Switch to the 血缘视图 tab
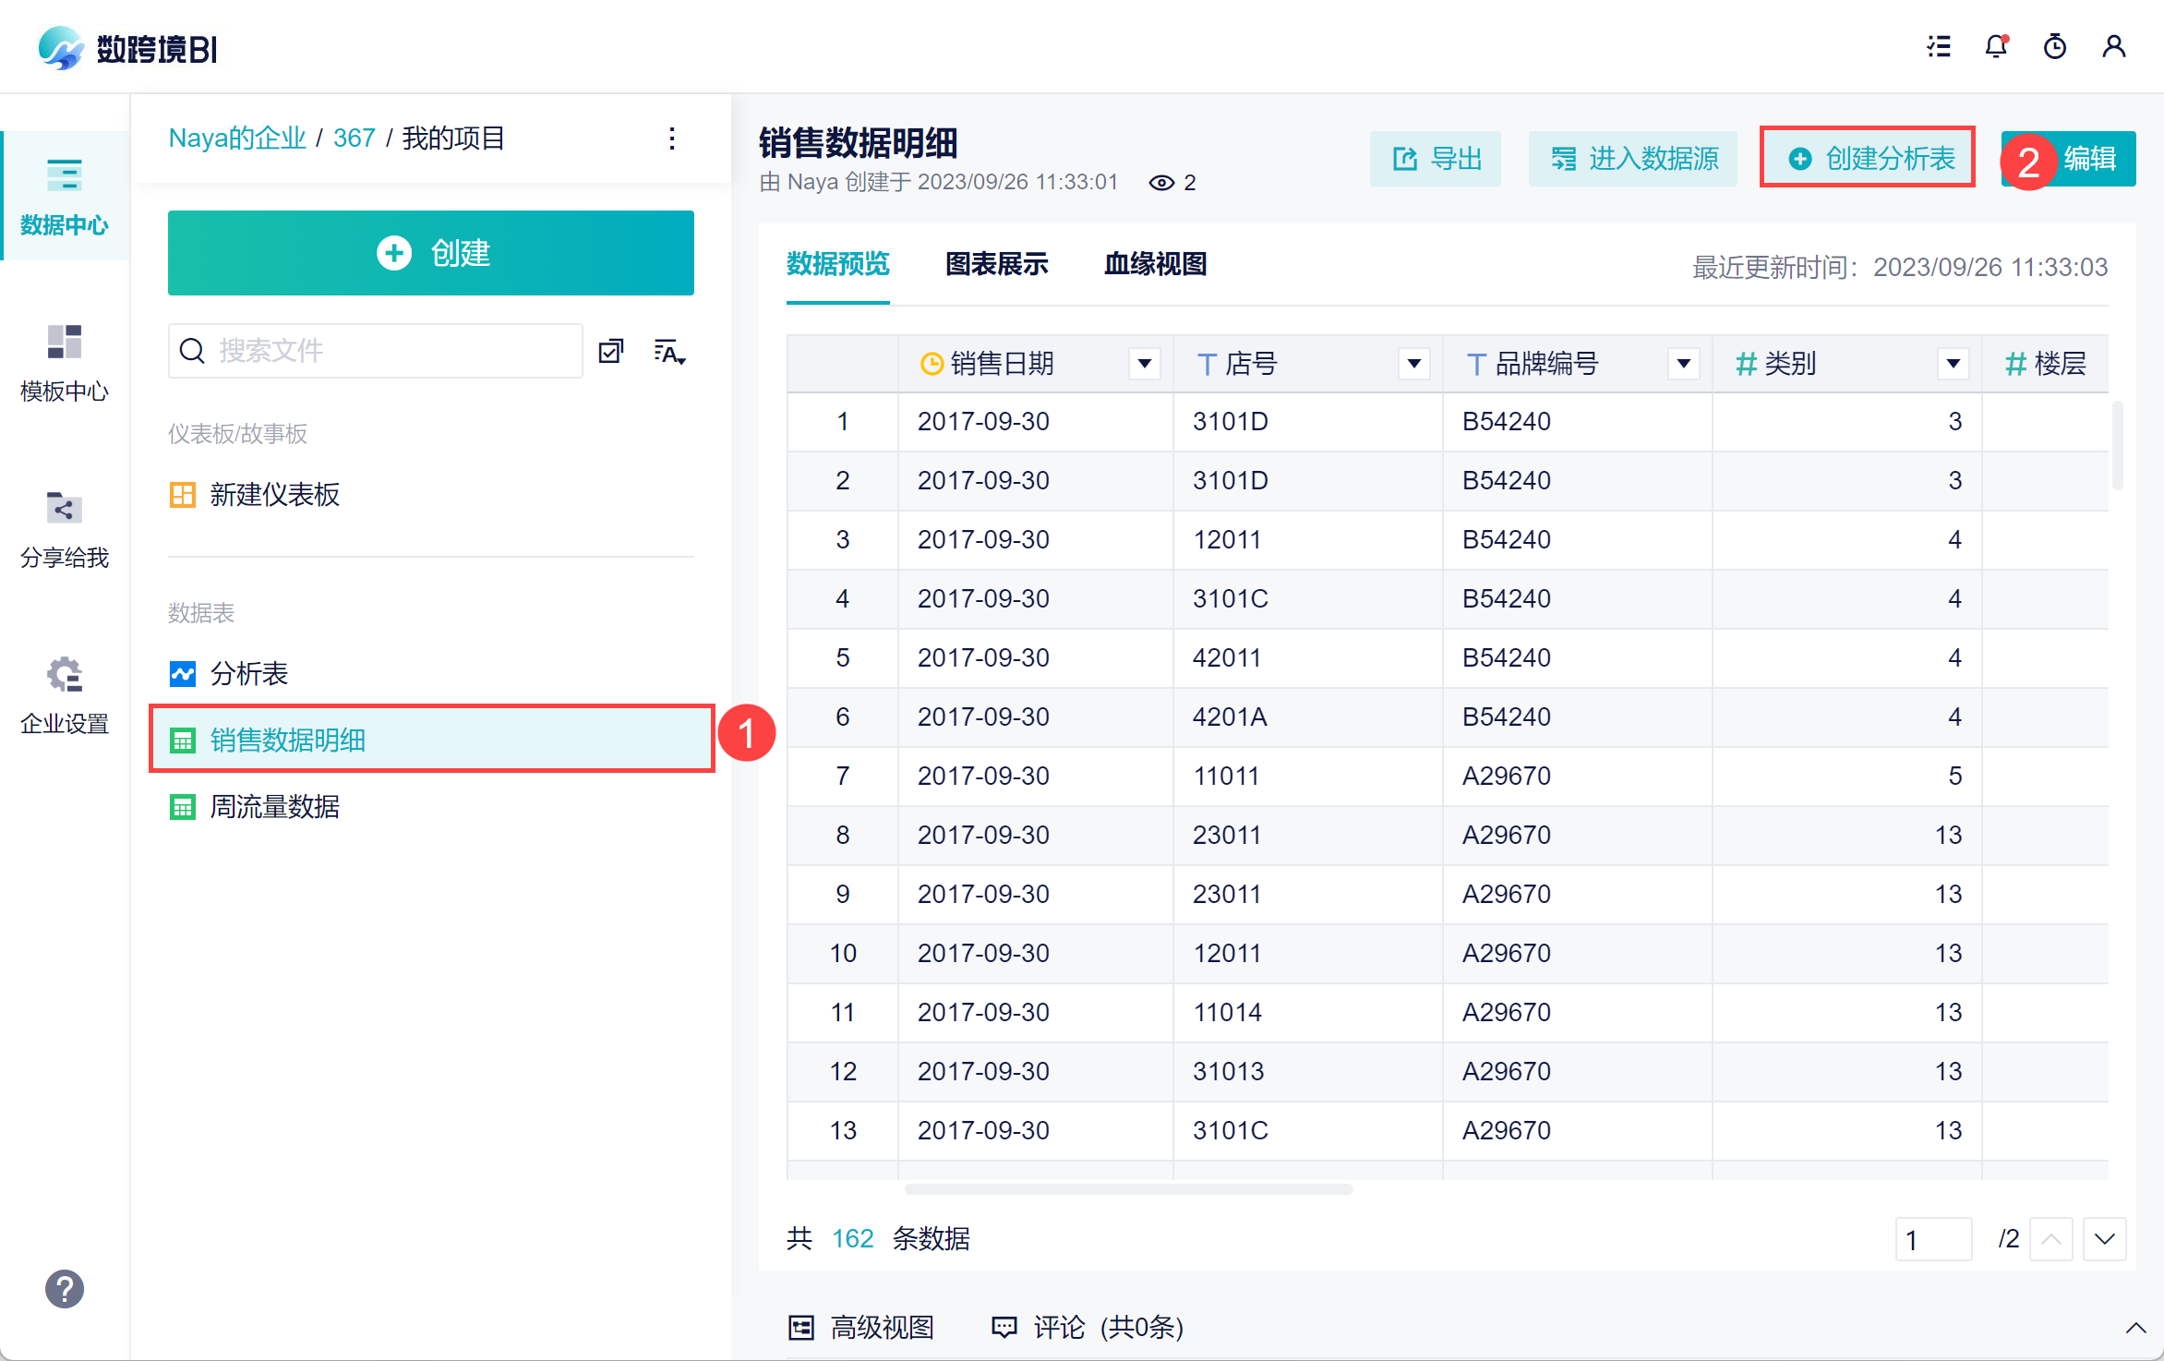This screenshot has height=1361, width=2164. click(1155, 265)
